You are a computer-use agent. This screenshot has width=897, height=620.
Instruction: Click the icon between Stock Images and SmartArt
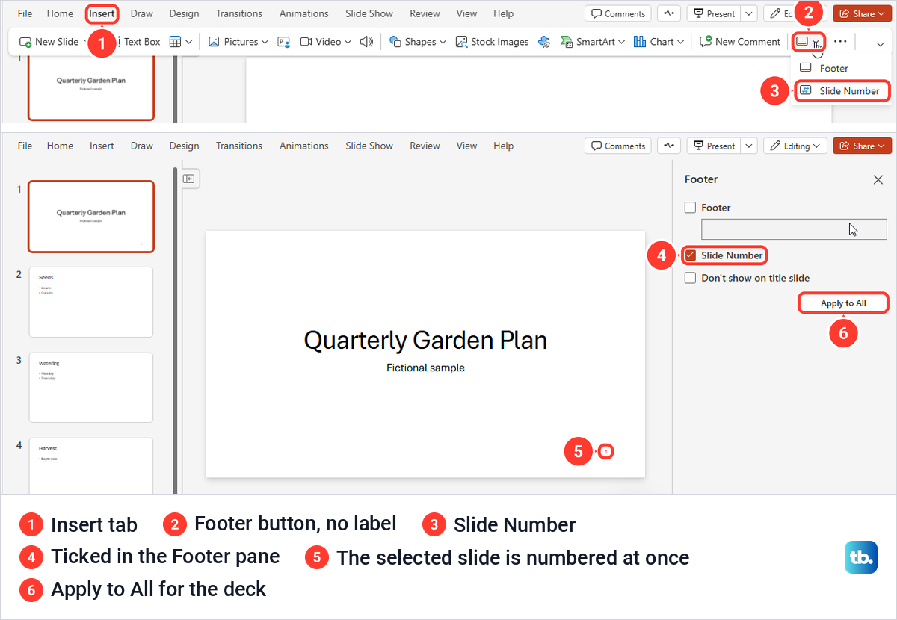[544, 42]
